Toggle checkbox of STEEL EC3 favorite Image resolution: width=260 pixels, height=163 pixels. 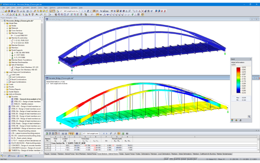(x=12, y=101)
